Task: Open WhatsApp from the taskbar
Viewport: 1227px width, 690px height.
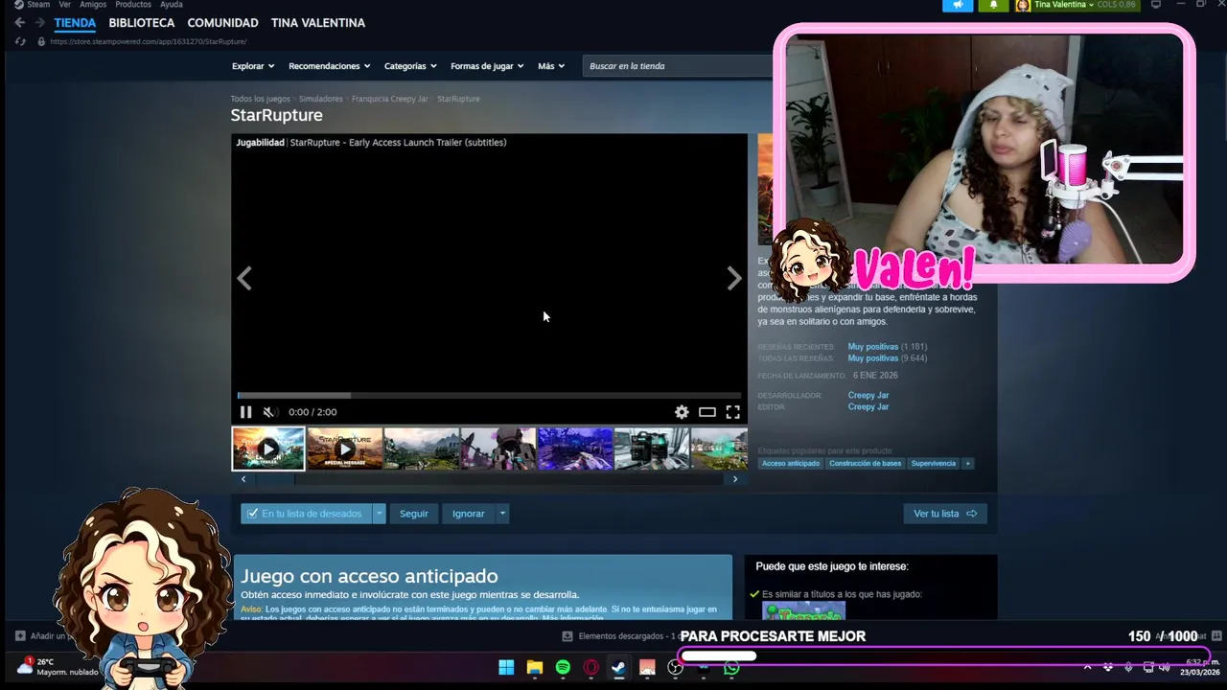Action: (732, 668)
